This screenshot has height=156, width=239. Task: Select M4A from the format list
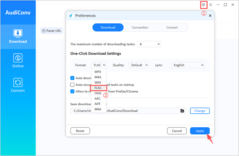(x=99, y=77)
